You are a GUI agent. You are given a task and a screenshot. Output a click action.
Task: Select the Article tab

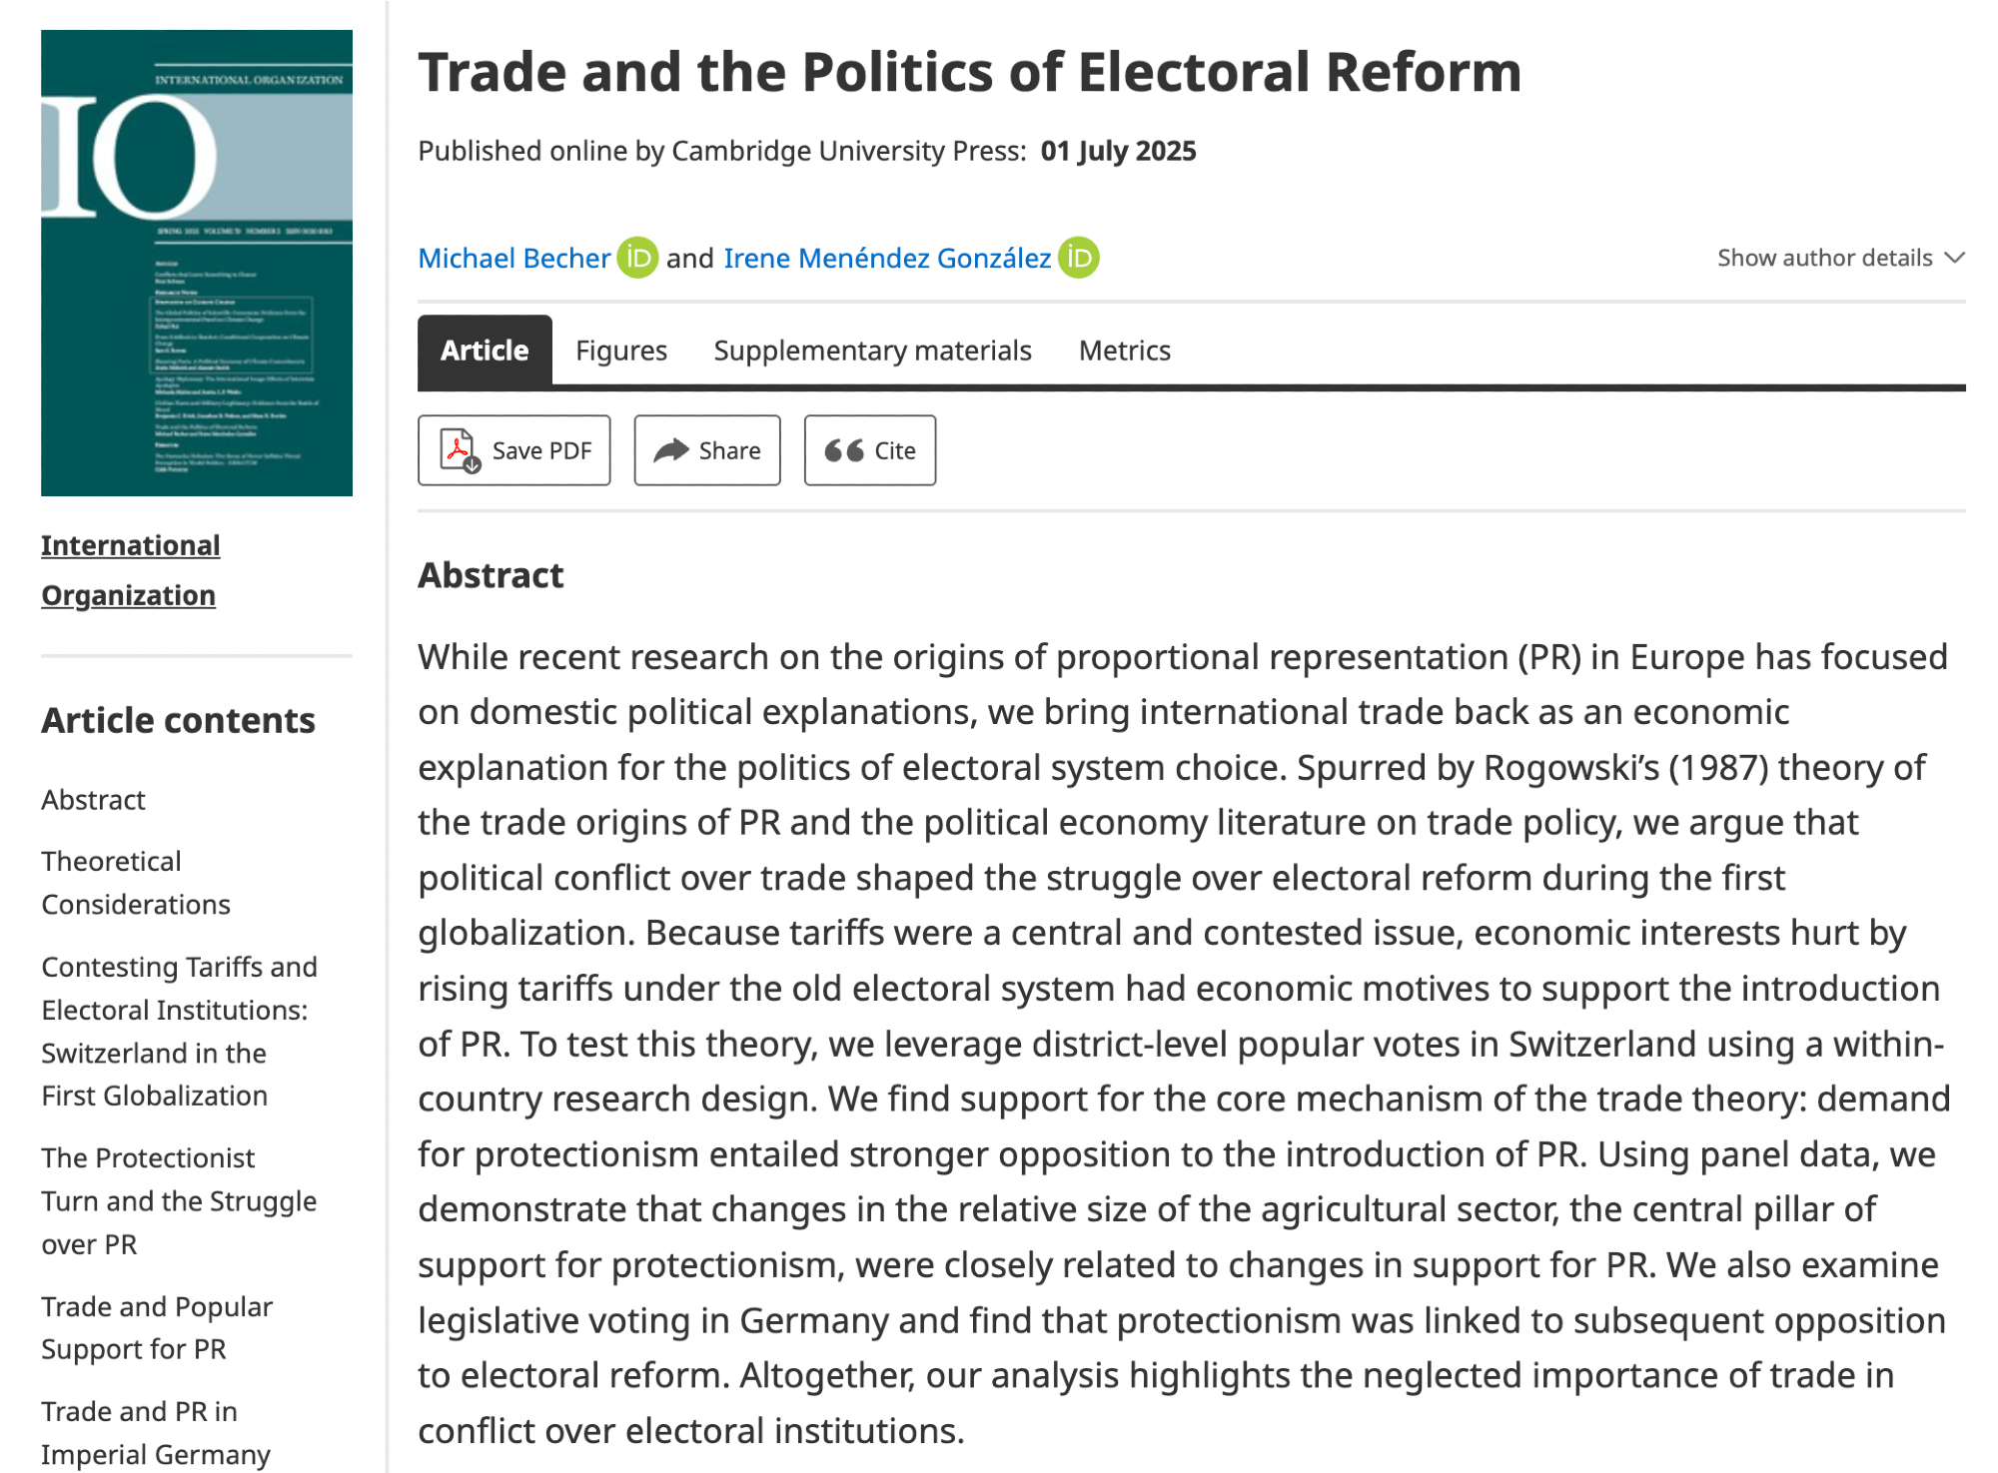click(485, 351)
